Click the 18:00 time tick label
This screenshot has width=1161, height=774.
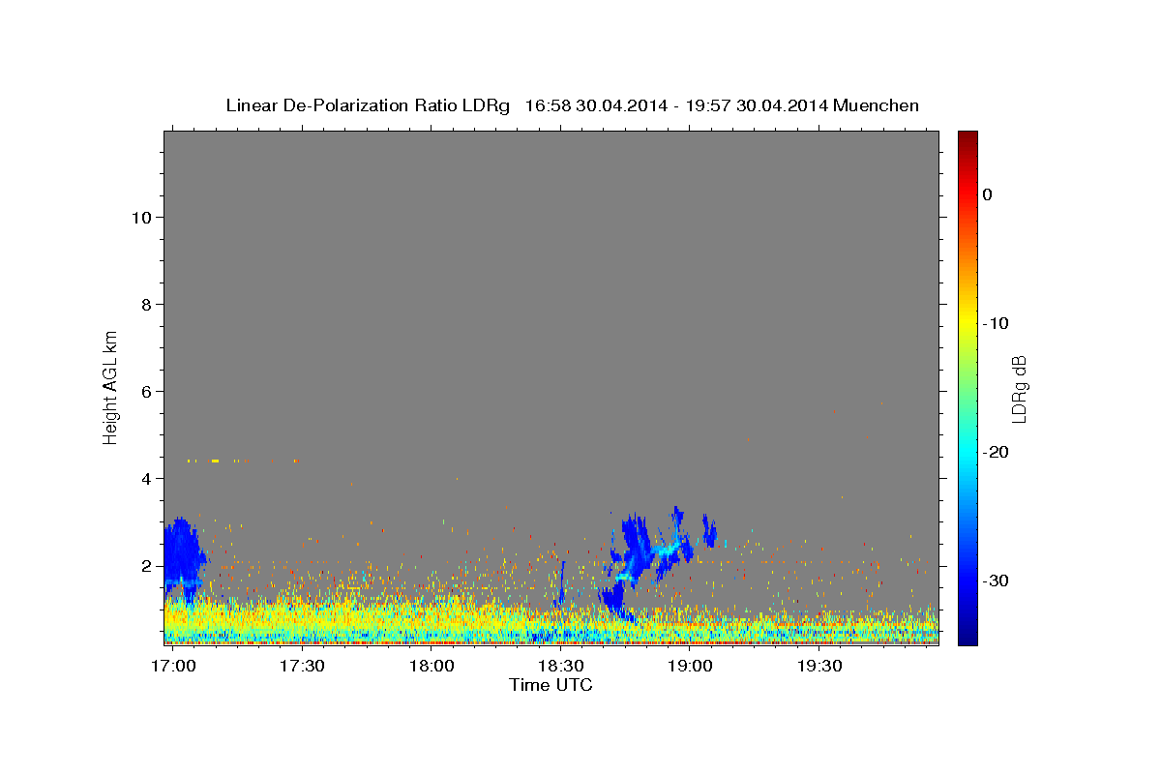[432, 667]
